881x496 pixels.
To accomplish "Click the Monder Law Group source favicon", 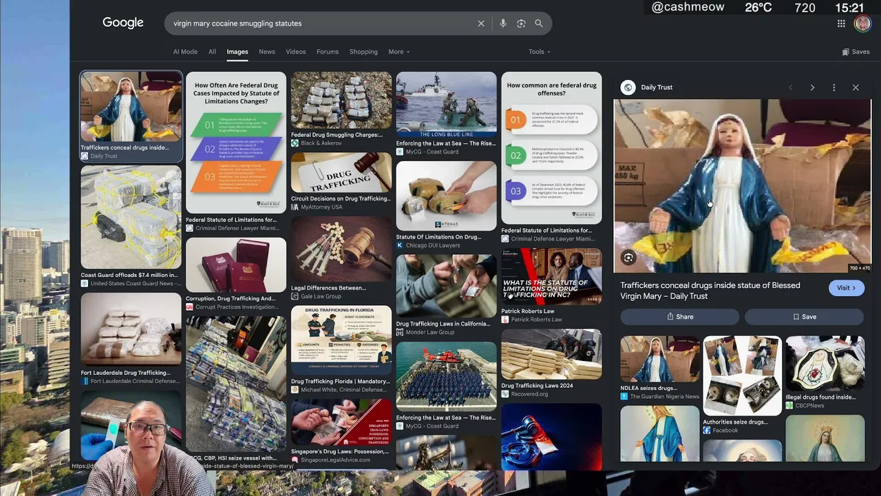I will click(x=399, y=332).
